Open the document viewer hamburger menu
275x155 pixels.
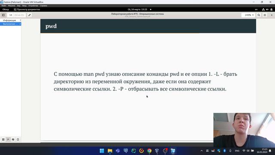[265, 15]
